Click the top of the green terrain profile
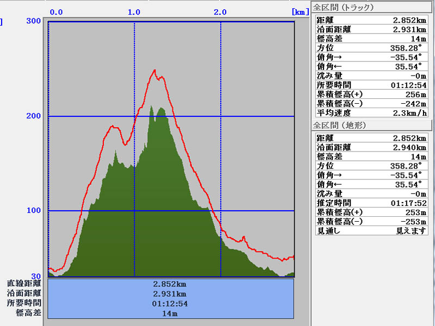 coord(151,106)
